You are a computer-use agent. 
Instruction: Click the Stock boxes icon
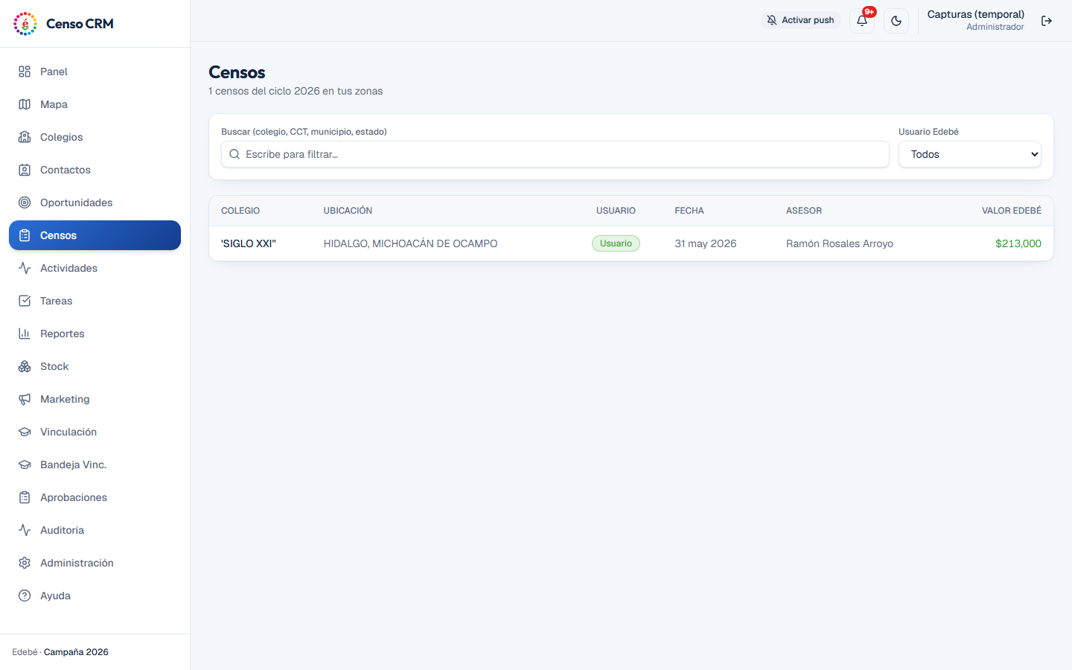click(25, 366)
